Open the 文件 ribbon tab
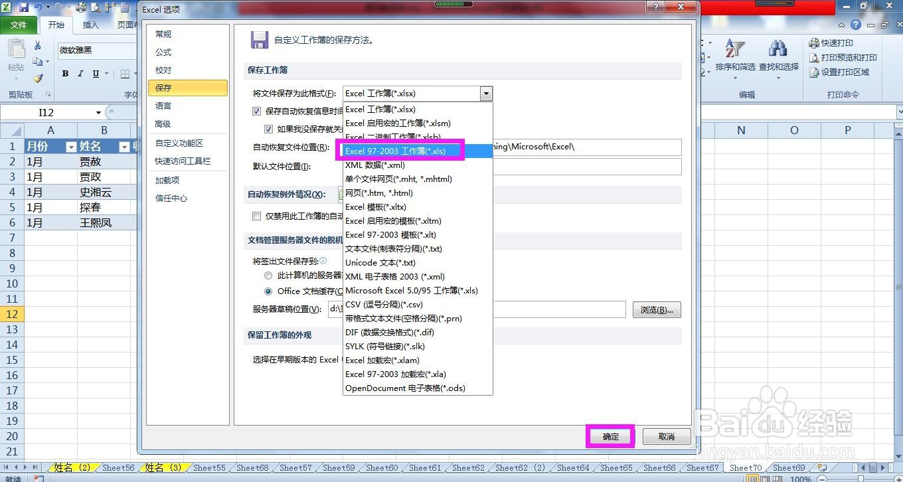This screenshot has height=482, width=903. (x=19, y=25)
